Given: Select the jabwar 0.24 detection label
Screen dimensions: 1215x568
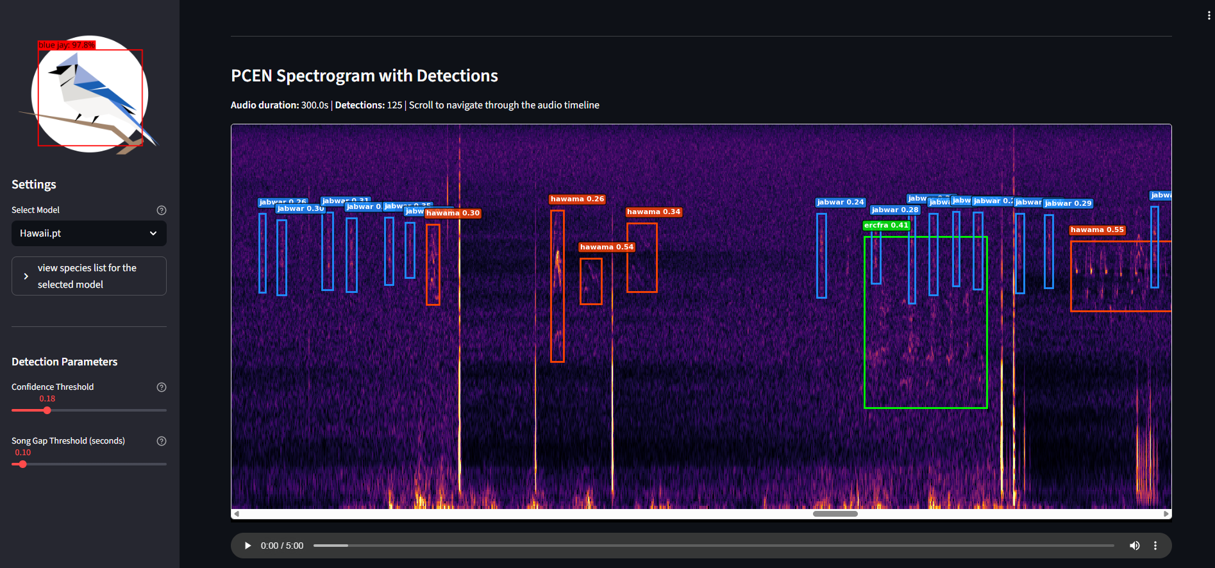Looking at the screenshot, I should click(841, 202).
